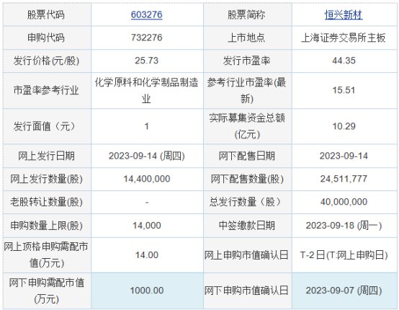Click the 参考行业市盈率(最新) label

click(x=246, y=90)
